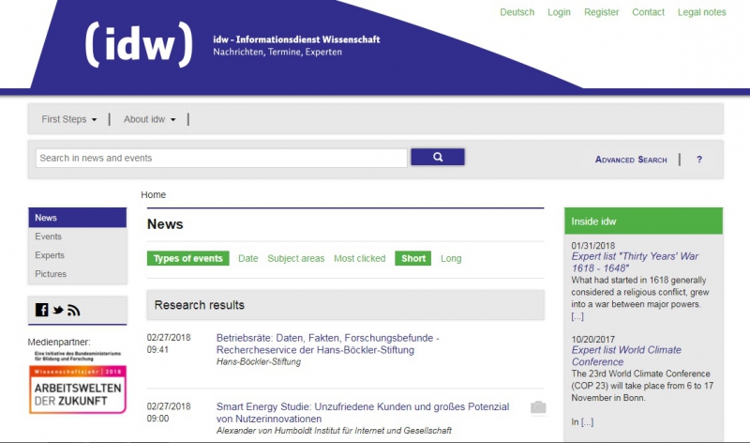Click the idw logo in header

[139, 42]
